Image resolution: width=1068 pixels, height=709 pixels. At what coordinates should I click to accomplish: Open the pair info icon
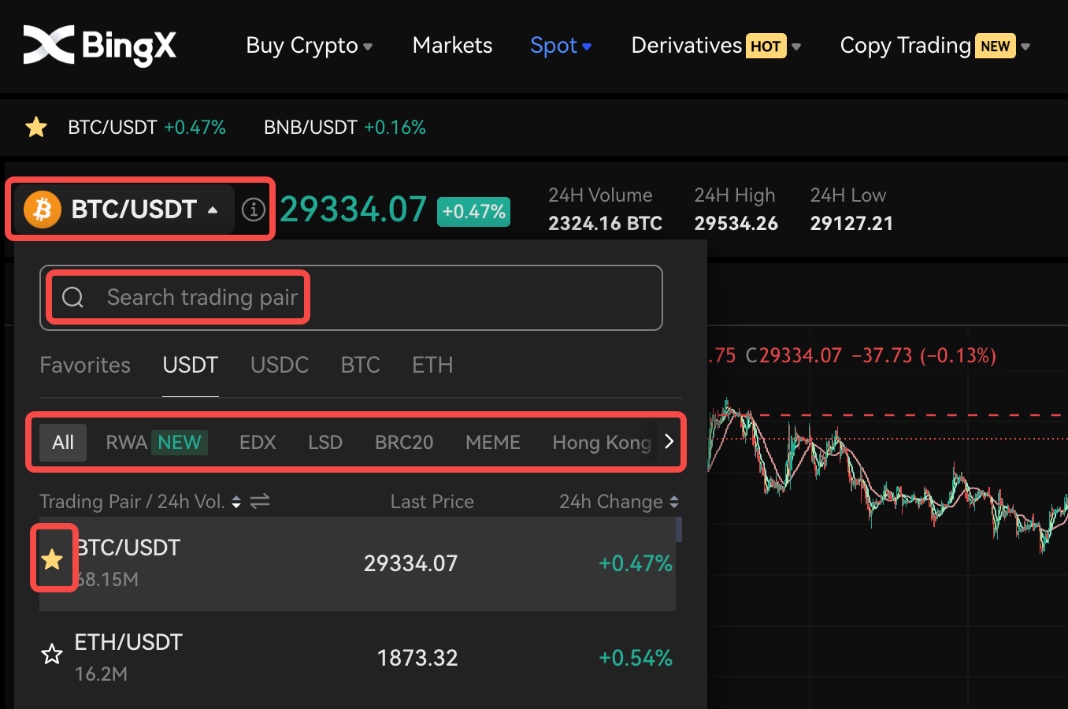pos(253,210)
